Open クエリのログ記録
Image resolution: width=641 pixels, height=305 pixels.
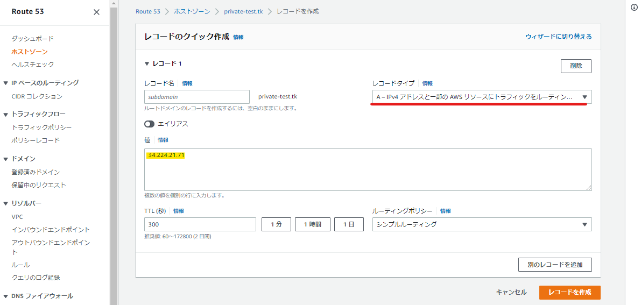[x=36, y=277]
